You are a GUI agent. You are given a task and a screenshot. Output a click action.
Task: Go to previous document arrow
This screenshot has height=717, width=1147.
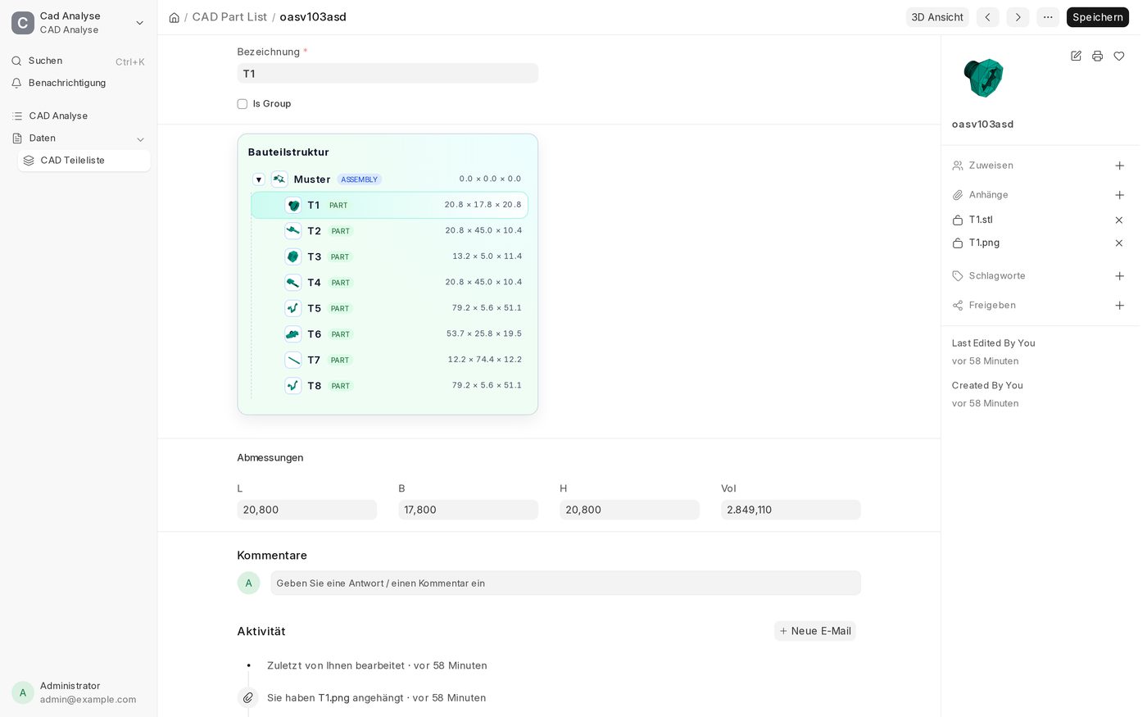pos(987,17)
